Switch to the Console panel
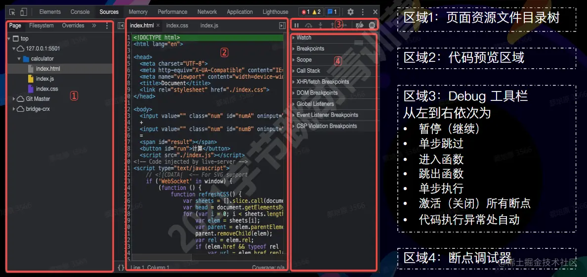587x277 pixels. (x=80, y=12)
